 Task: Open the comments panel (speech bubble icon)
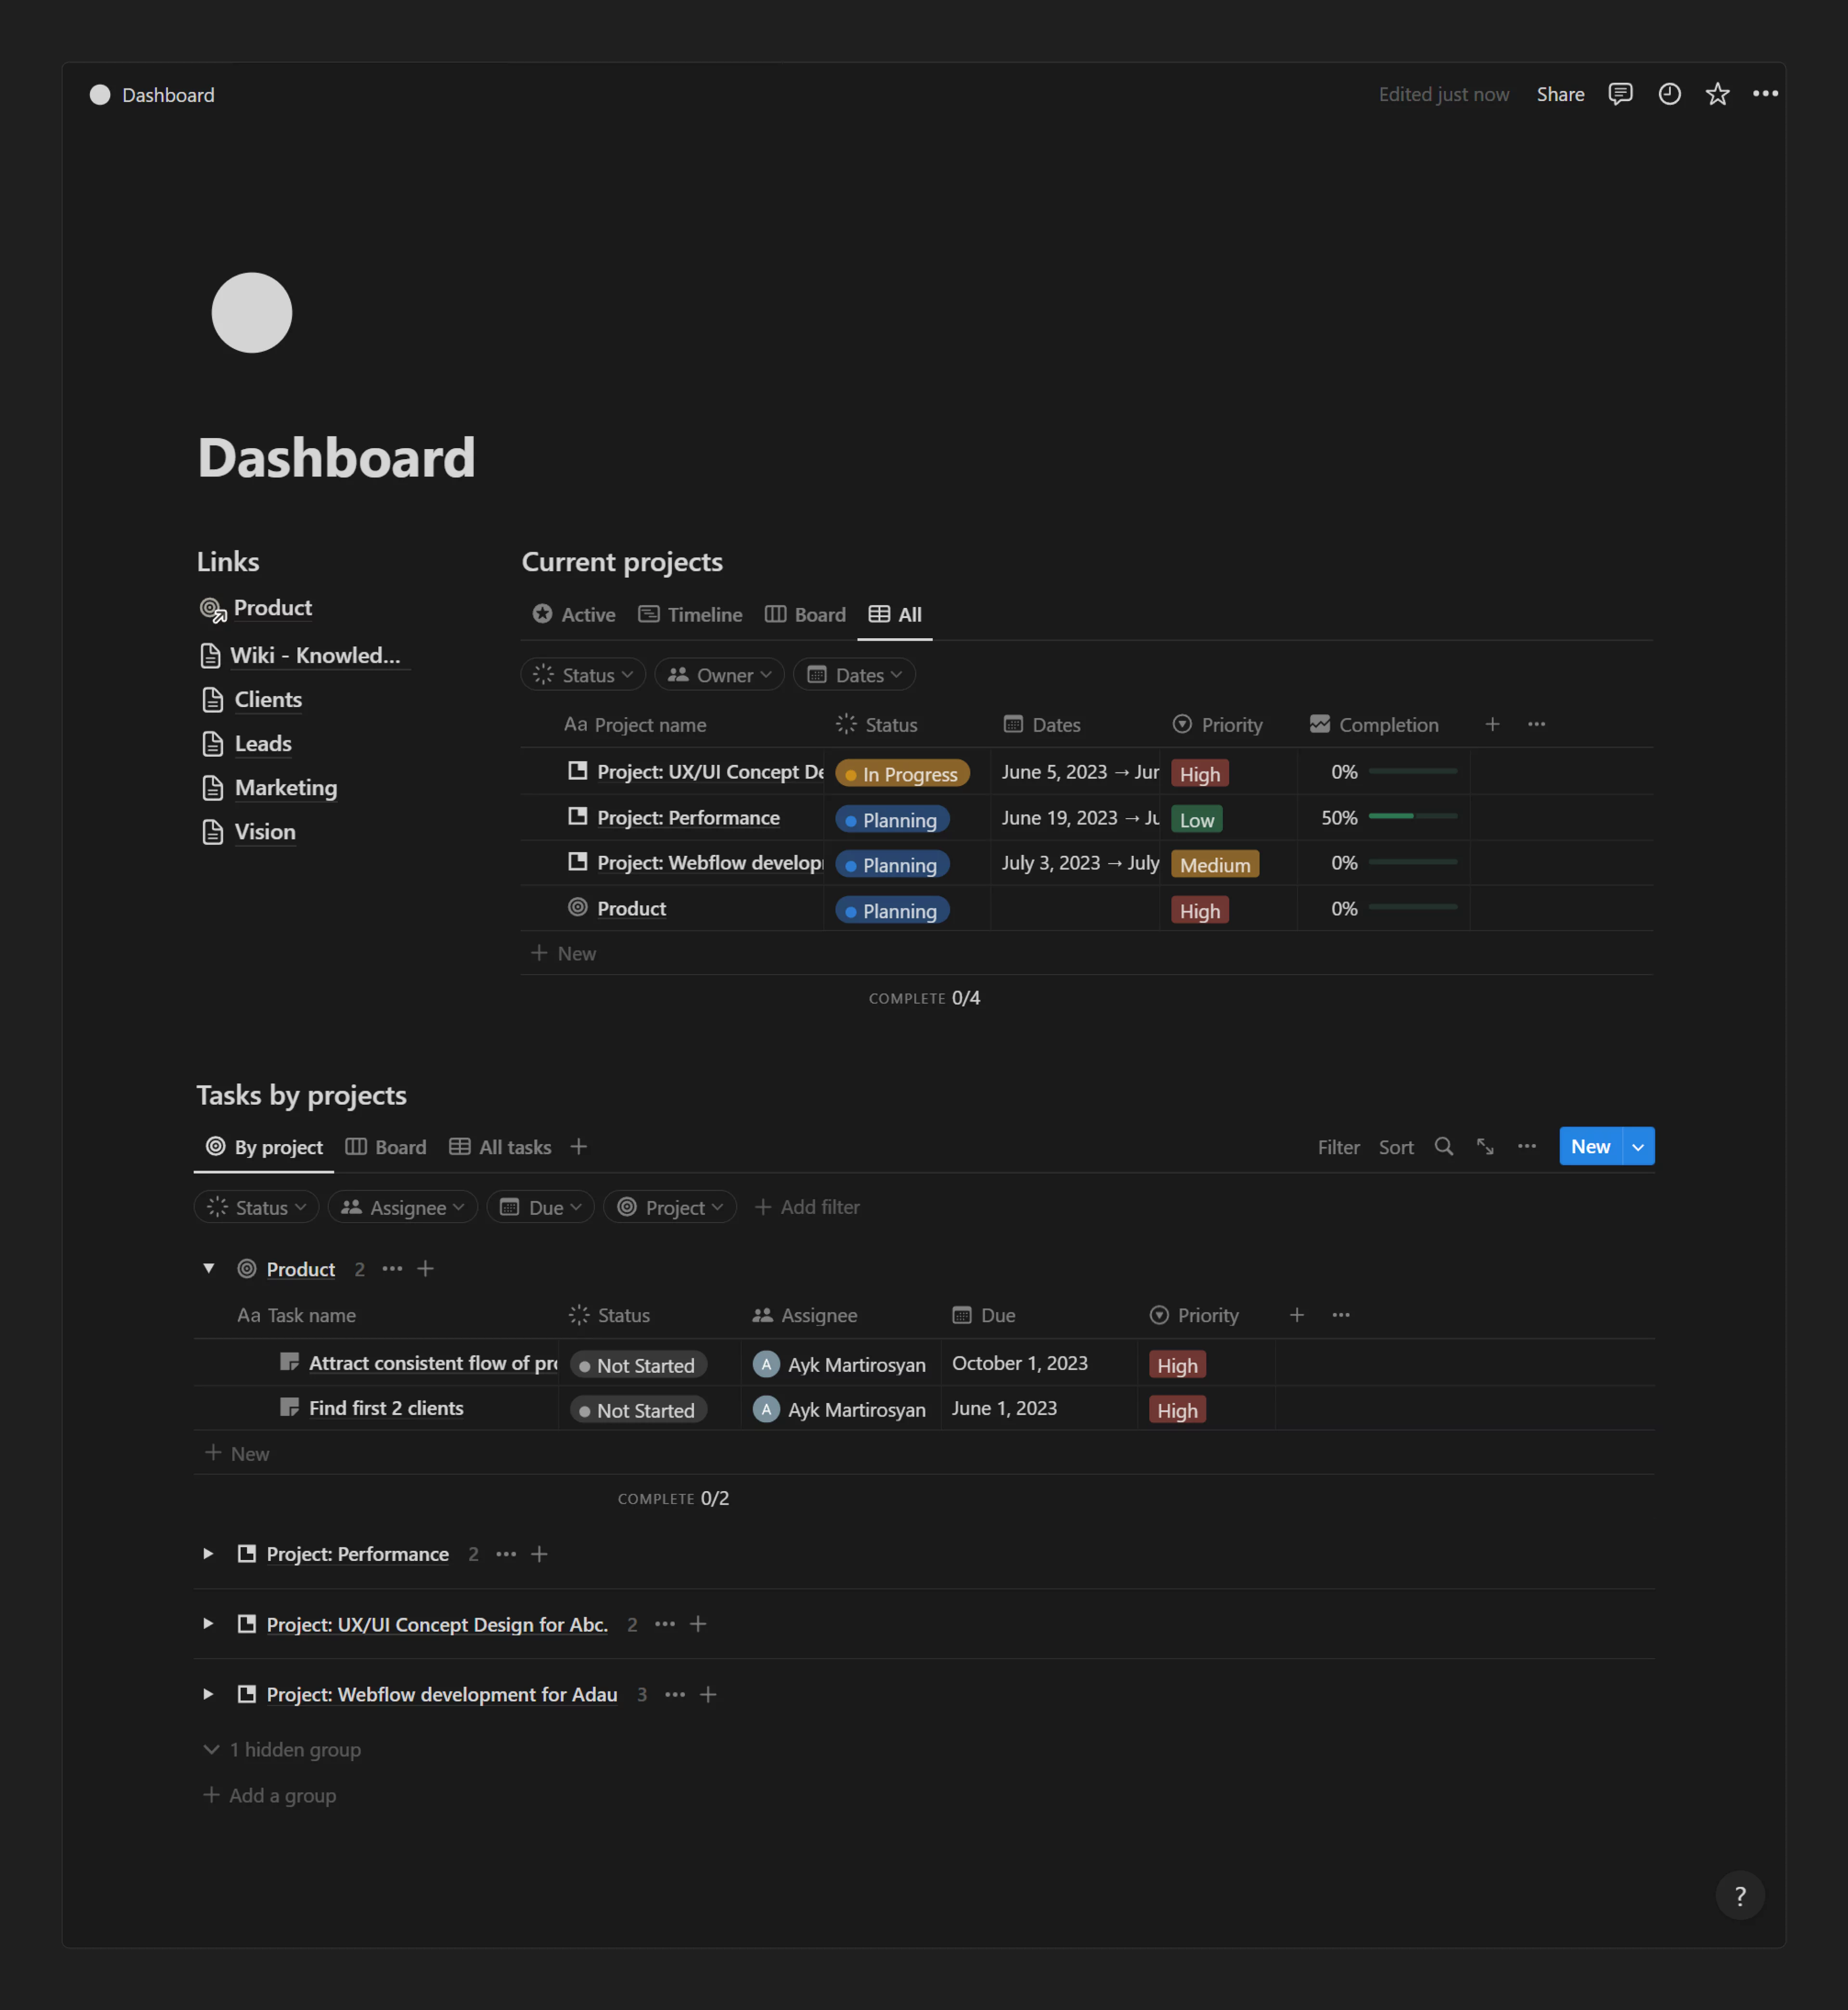(x=1620, y=94)
